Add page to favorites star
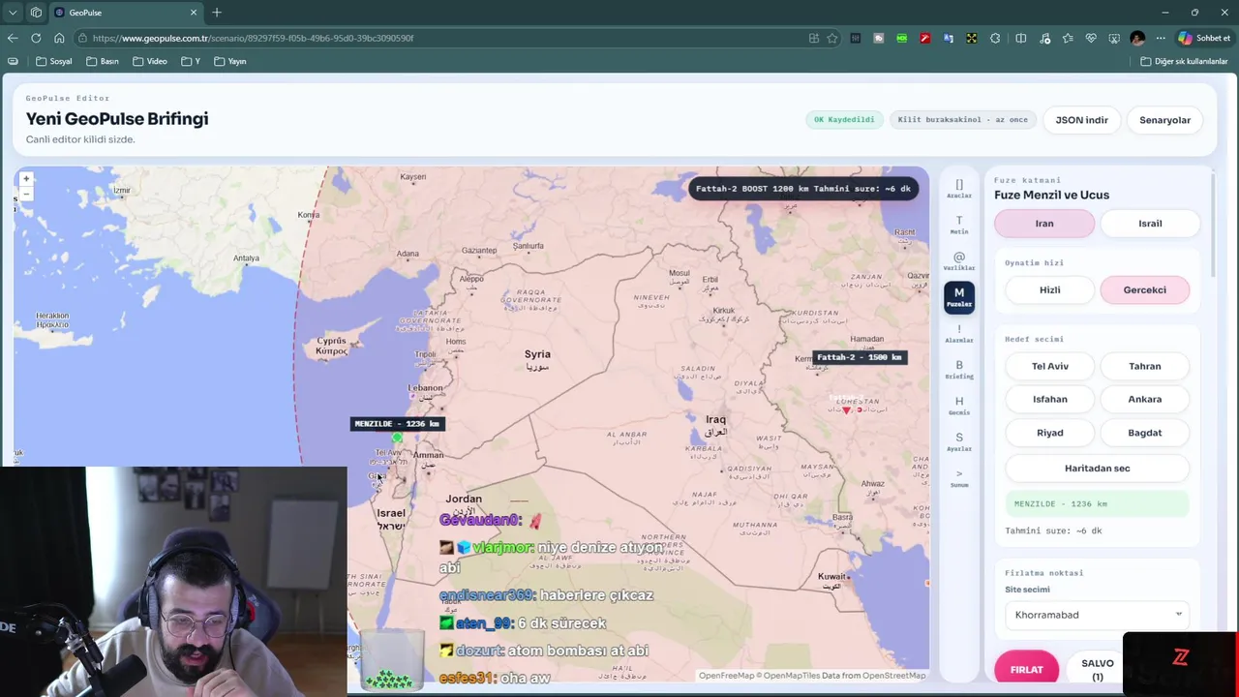 [832, 38]
